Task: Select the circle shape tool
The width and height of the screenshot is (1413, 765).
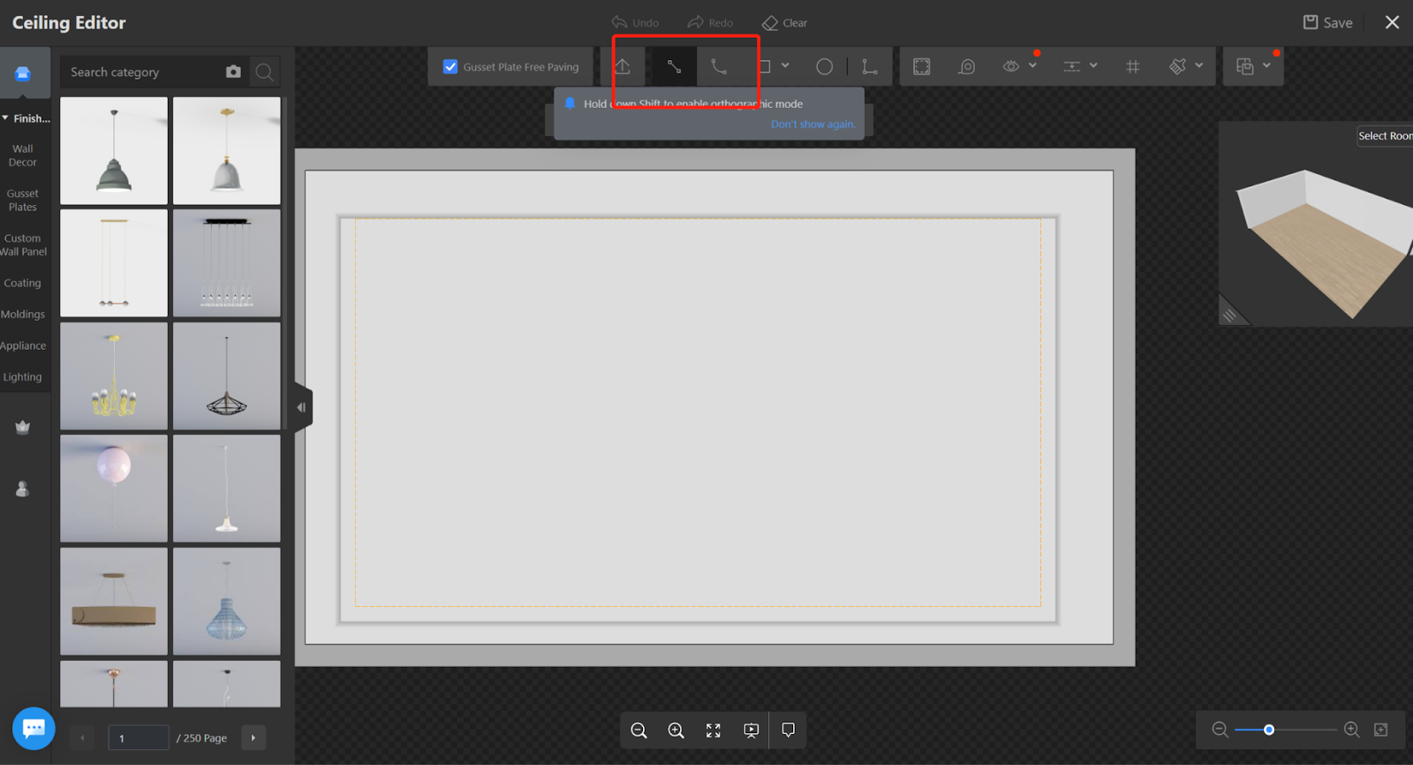Action: click(824, 67)
